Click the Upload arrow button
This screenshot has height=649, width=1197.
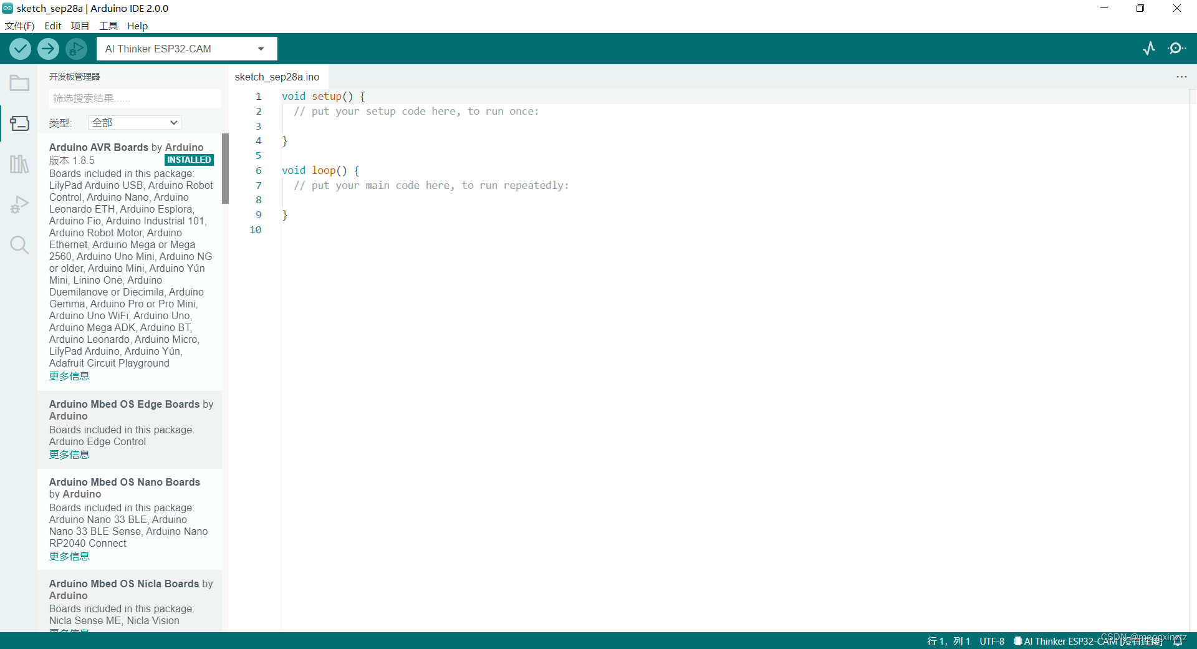point(48,49)
